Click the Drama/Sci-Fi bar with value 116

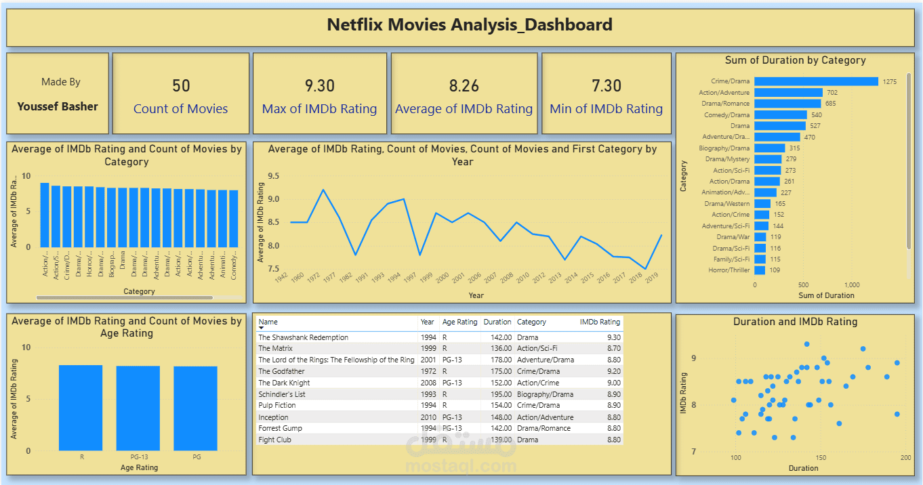[760, 248]
